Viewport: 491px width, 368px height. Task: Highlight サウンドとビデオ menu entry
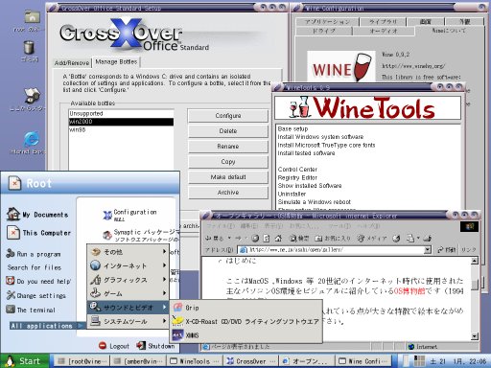tap(129, 308)
